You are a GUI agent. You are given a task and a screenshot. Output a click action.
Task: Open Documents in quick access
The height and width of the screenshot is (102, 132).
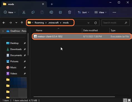pyautogui.click(x=16, y=55)
